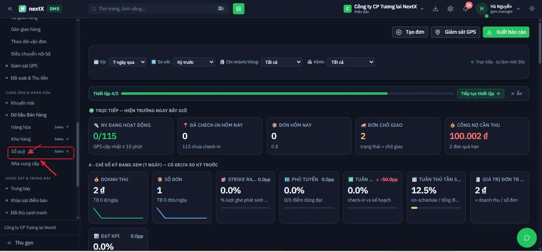Open the So với dropdown showing Kỳ trước
This screenshot has height=252, width=542.
[194, 62]
